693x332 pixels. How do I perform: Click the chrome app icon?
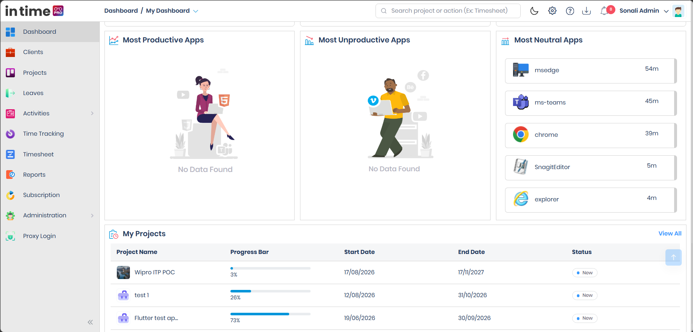[521, 134]
